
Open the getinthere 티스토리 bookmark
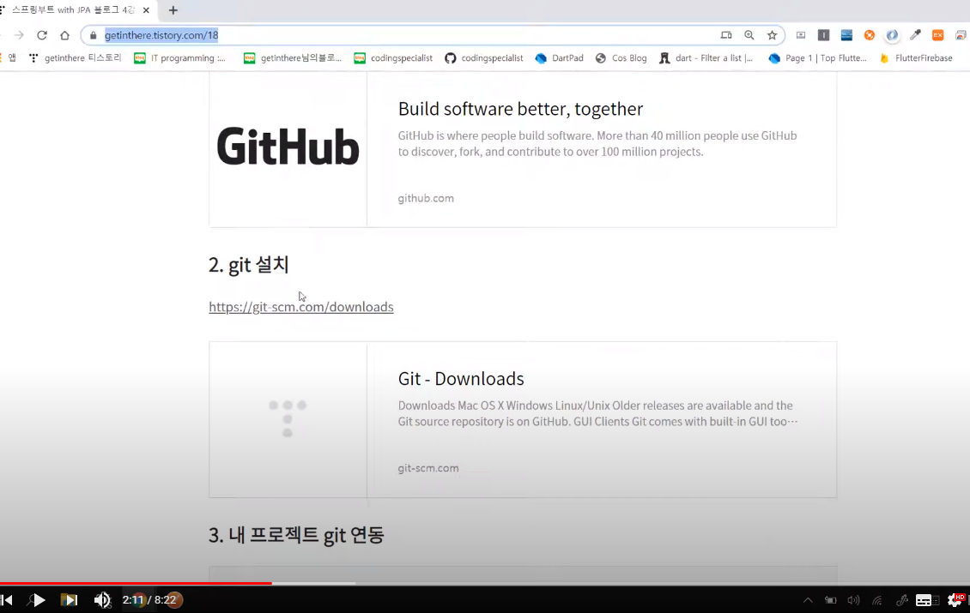pyautogui.click(x=76, y=58)
